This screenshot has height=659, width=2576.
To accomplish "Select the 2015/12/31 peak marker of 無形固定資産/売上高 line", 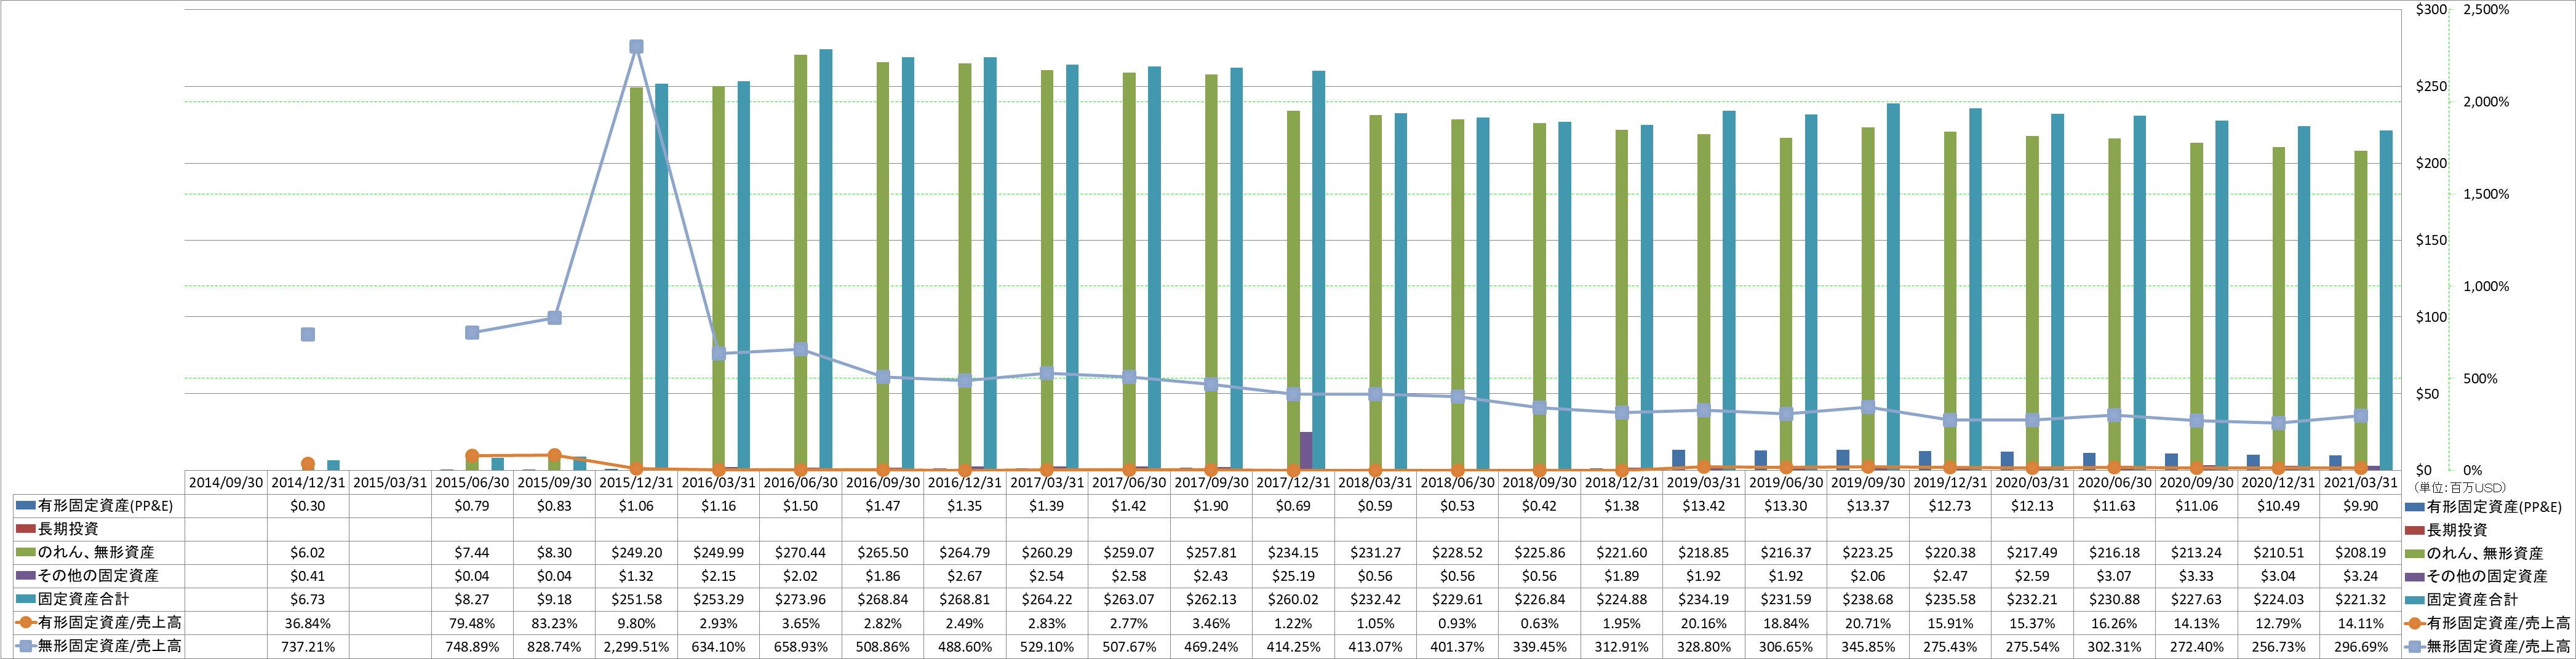I will (x=636, y=47).
